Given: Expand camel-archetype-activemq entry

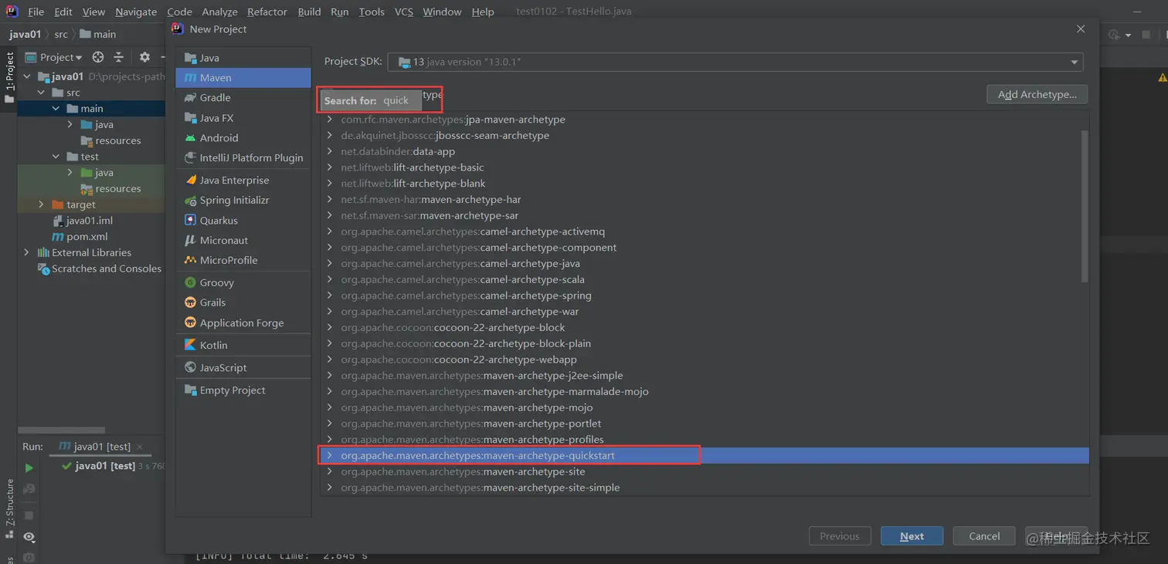Looking at the screenshot, I should click(x=330, y=231).
